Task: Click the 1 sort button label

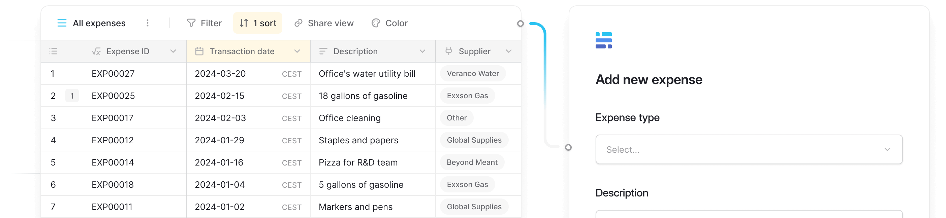Action: (x=265, y=23)
